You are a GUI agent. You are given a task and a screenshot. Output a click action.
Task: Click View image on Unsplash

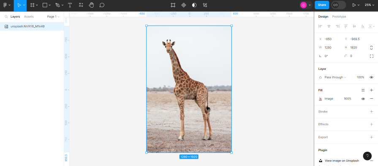pyautogui.click(x=342, y=161)
